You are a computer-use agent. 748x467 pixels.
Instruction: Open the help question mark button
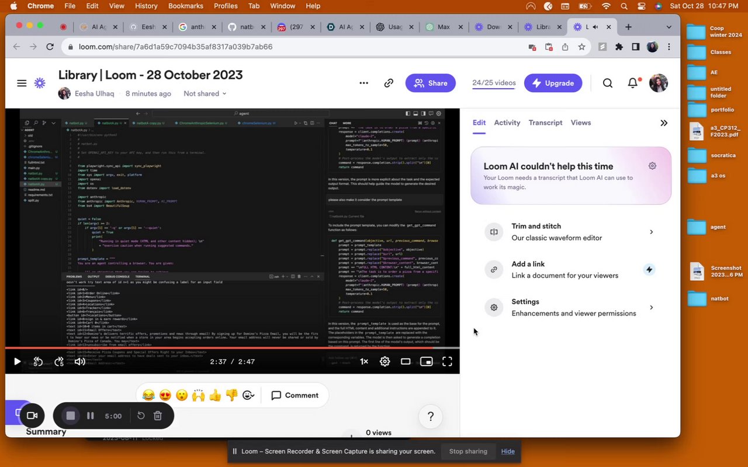coord(431,416)
